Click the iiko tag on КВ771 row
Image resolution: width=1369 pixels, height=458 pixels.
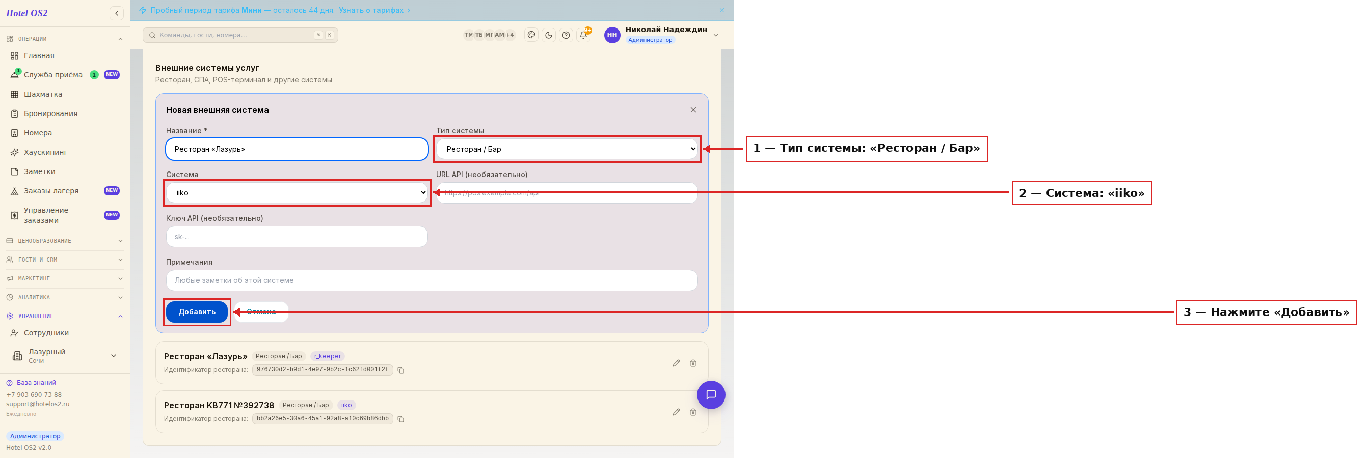click(x=346, y=405)
